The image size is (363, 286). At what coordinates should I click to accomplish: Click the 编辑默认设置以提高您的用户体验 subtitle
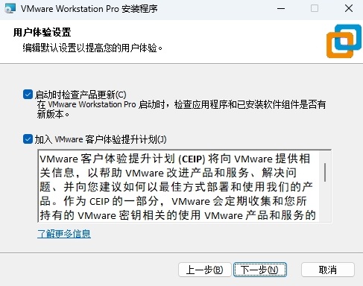pos(92,48)
